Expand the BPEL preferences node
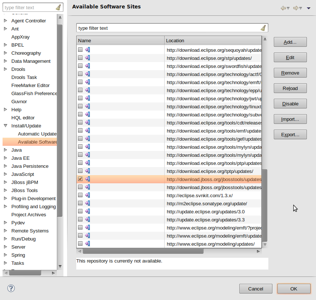The height and width of the screenshot is (300, 316). (x=5, y=45)
